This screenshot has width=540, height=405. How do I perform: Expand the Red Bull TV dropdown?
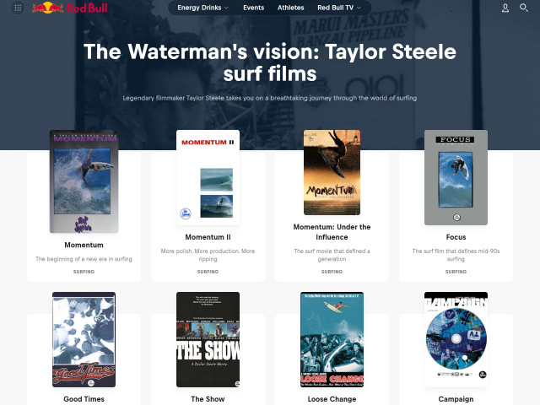click(339, 8)
